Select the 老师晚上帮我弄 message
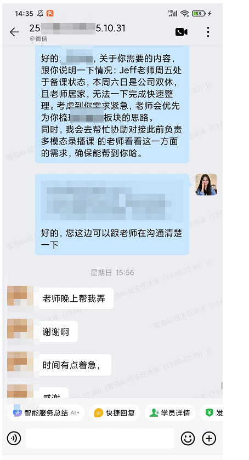Screen dimensions: 249x460 coord(76,298)
